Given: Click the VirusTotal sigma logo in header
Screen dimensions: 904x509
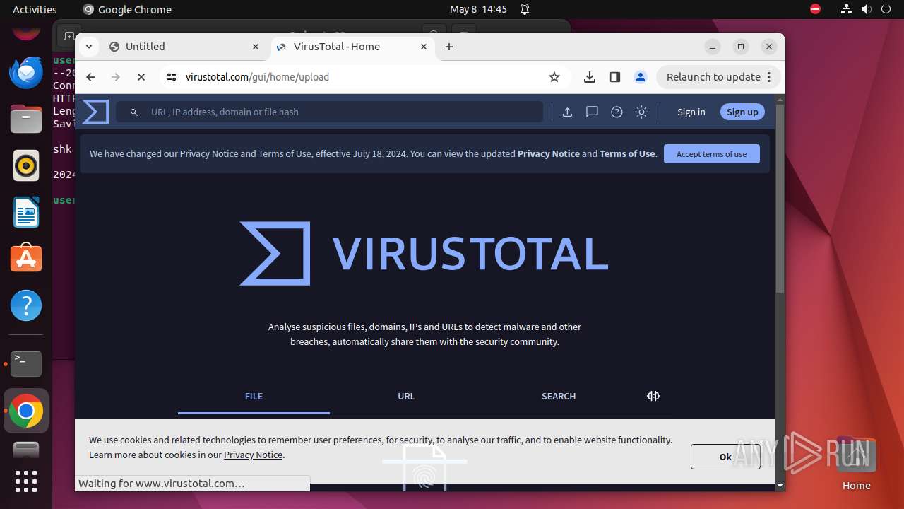Looking at the screenshot, I should pyautogui.click(x=95, y=112).
